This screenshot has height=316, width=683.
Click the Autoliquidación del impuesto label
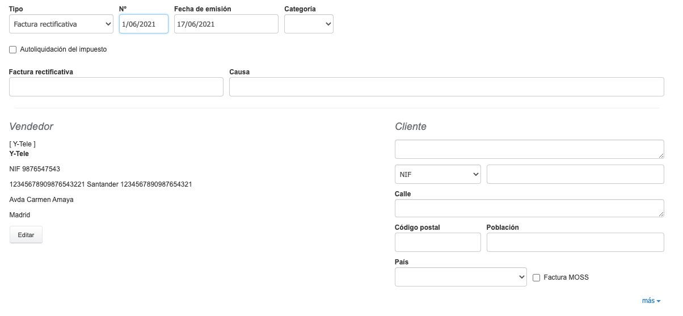pos(63,49)
